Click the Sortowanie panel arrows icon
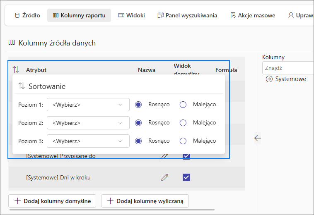The image size is (314, 215). (22, 86)
